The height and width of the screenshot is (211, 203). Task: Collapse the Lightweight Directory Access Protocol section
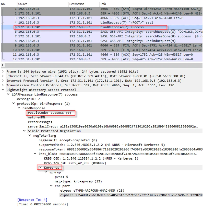pyautogui.click(x=3, y=90)
